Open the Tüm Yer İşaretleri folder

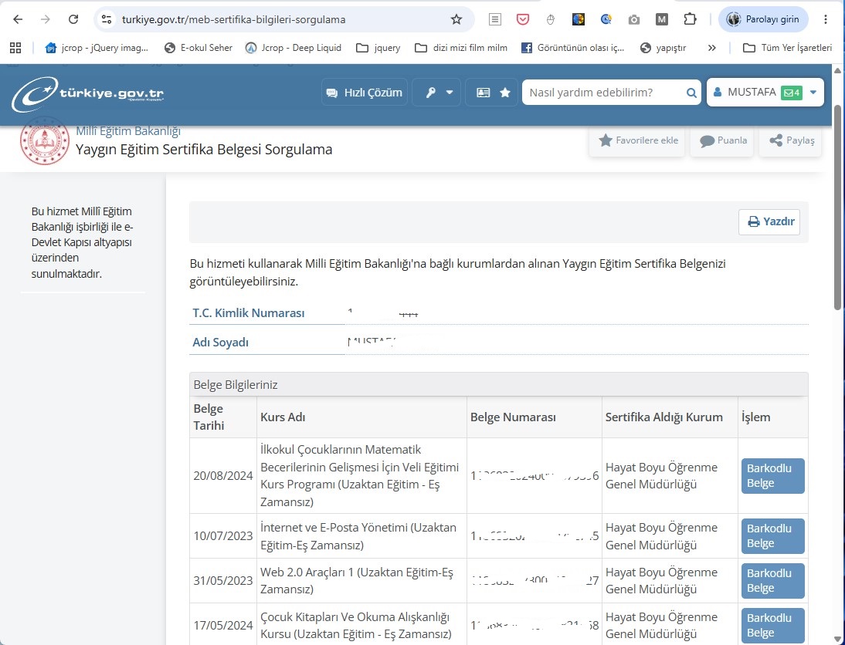[787, 48]
